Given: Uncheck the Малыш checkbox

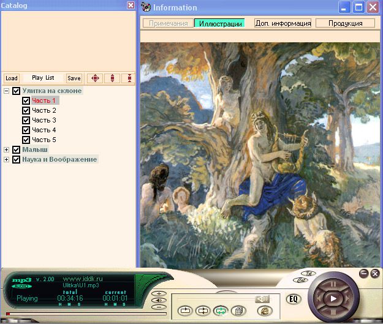Looking at the screenshot, I should [x=17, y=149].
